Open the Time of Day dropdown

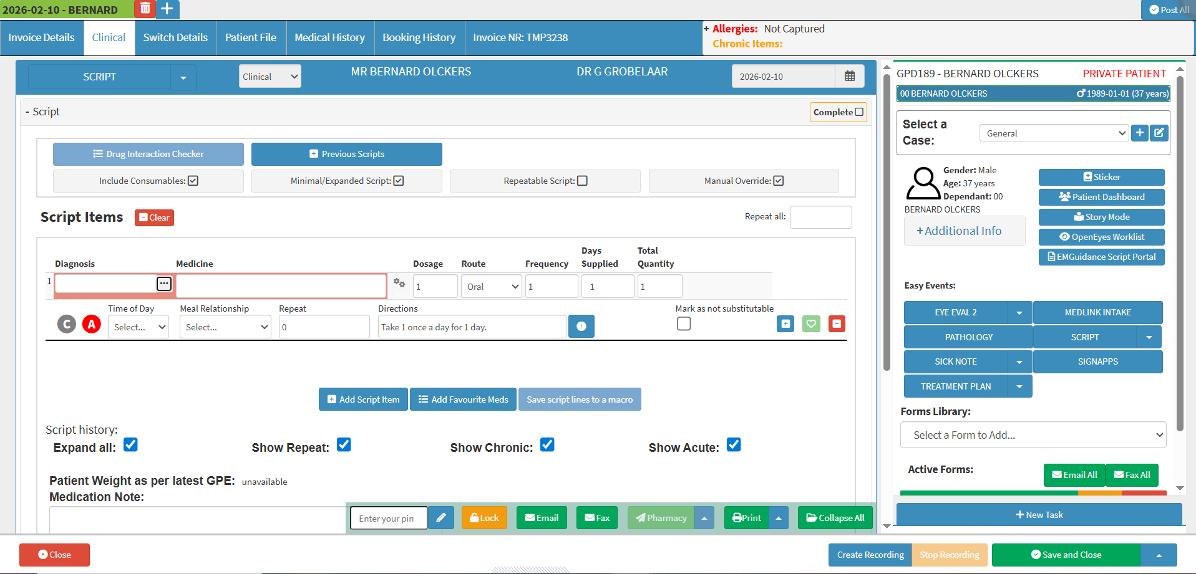pyautogui.click(x=139, y=327)
